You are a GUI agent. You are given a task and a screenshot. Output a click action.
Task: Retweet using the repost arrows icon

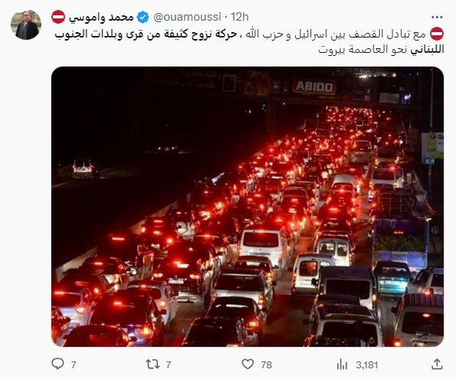(153, 364)
